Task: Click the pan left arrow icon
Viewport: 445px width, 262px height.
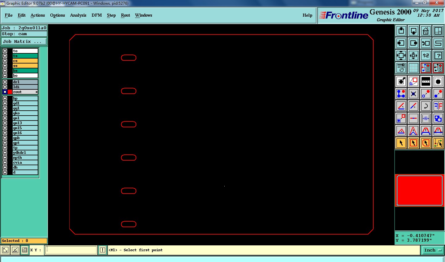Action: point(401,43)
